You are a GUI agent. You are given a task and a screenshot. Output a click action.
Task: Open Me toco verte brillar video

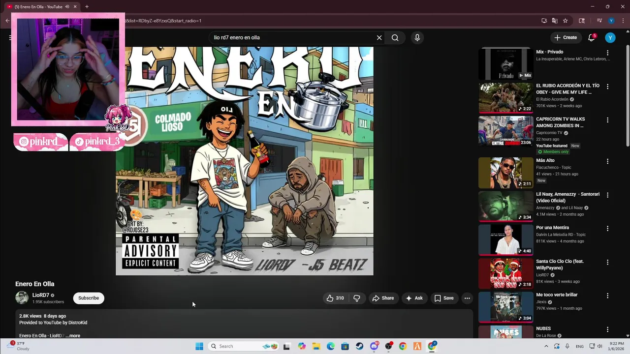tap(557, 295)
